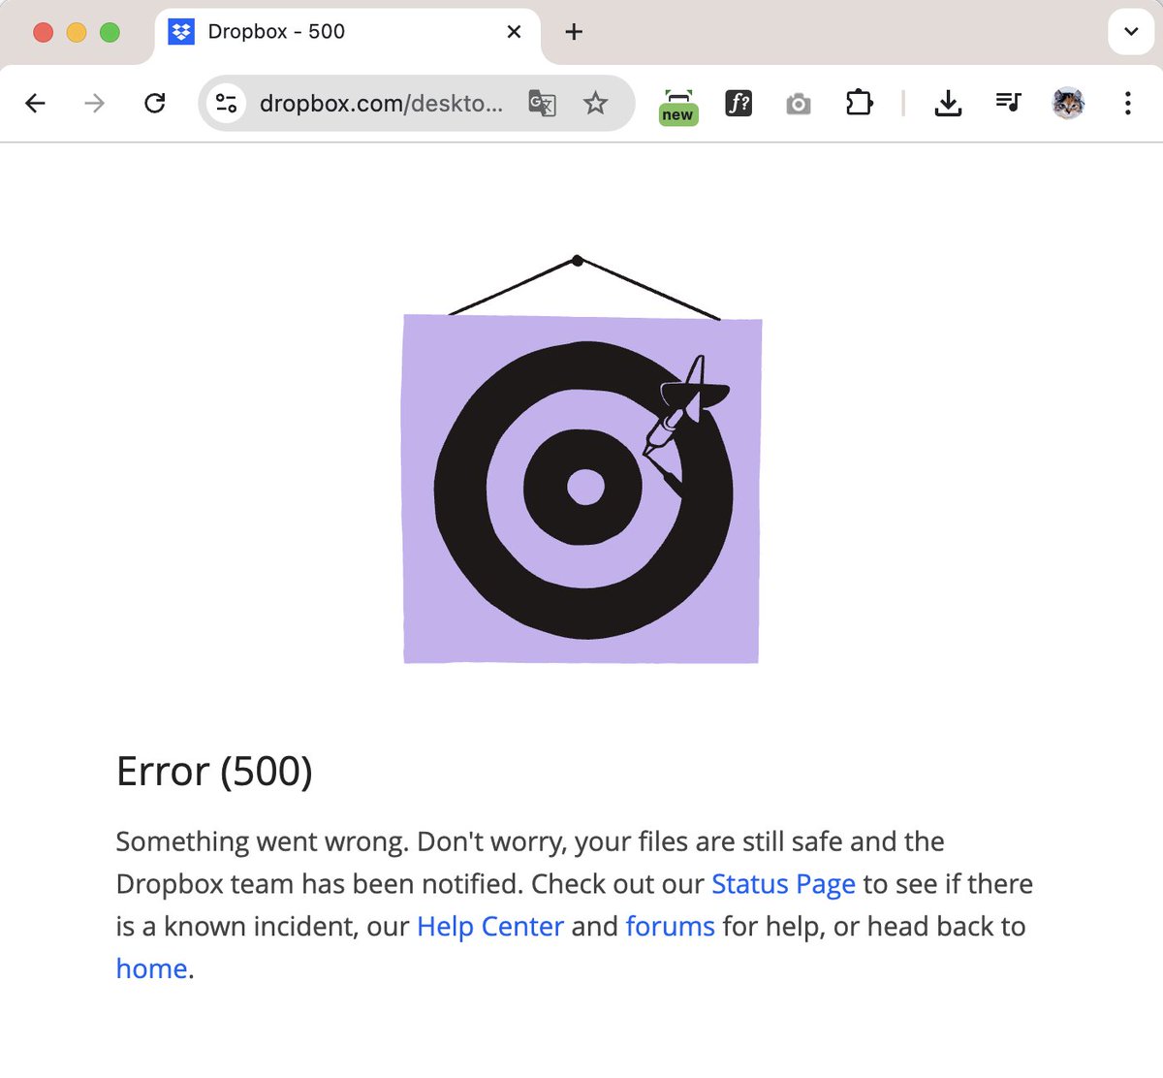The image size is (1163, 1078).
Task: Click the camera screenshot extension icon
Action: (x=799, y=104)
